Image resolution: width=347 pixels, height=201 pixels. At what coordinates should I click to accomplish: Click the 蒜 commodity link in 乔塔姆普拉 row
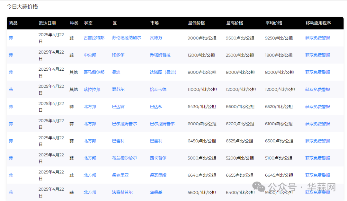(x=11, y=55)
